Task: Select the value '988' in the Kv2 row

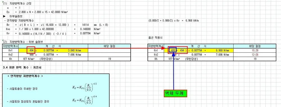Action: [31, 55]
